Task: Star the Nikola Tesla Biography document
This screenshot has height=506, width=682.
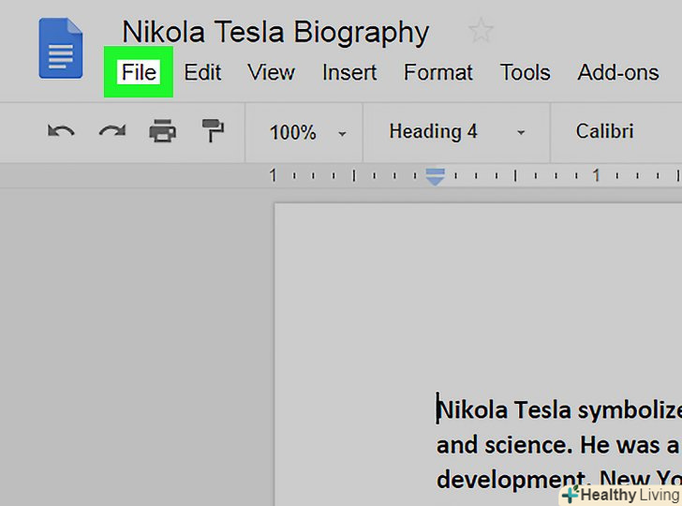Action: point(481,31)
